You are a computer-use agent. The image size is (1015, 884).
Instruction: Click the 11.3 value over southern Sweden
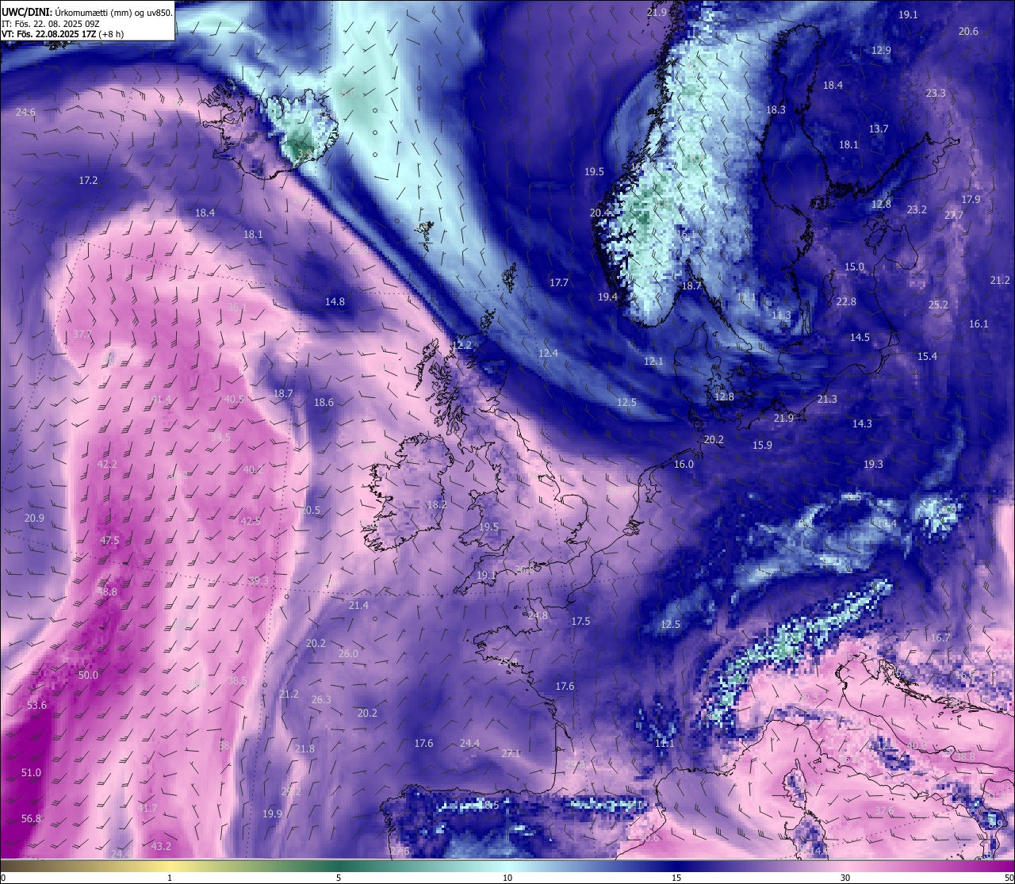pos(781,316)
